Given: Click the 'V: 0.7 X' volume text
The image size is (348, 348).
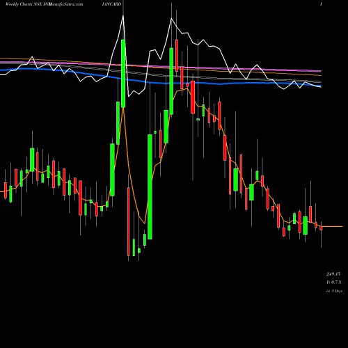Looking at the screenshot, I should (x=334, y=283).
